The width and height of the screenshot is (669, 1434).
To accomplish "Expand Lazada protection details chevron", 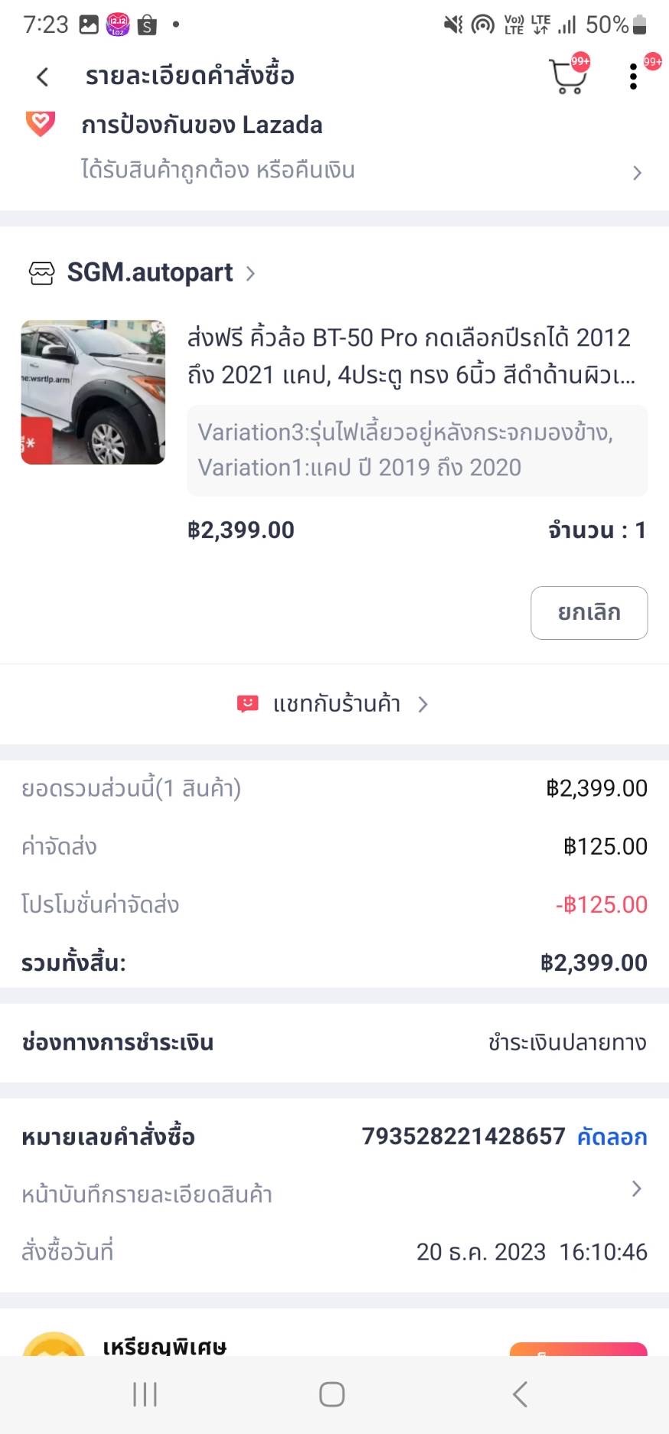I will 637,173.
